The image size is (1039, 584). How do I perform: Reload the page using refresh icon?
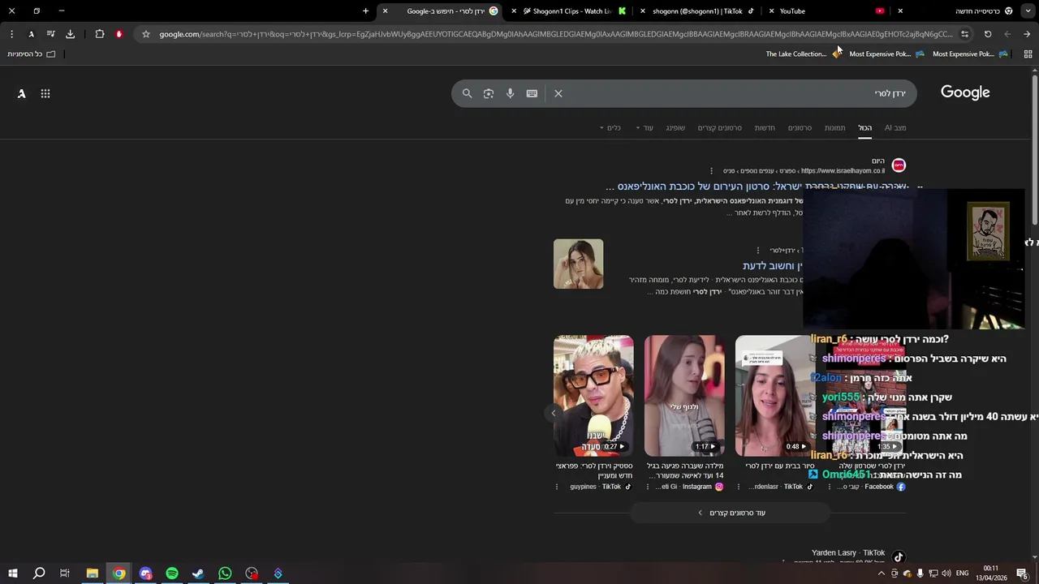(988, 34)
